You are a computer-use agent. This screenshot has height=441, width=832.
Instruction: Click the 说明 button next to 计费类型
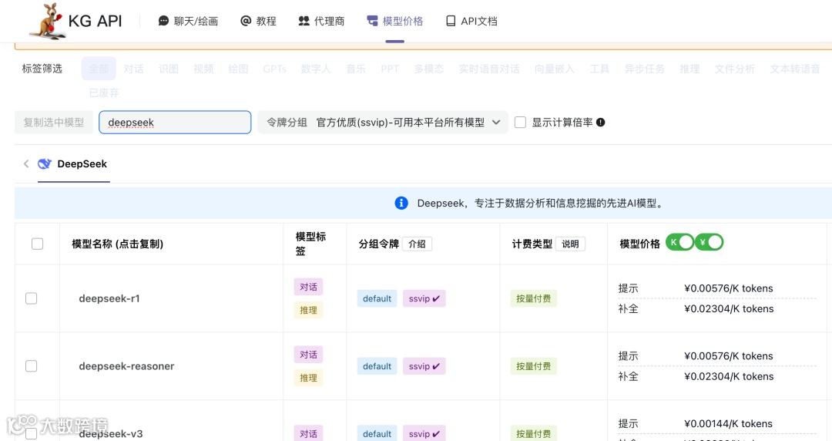click(570, 244)
